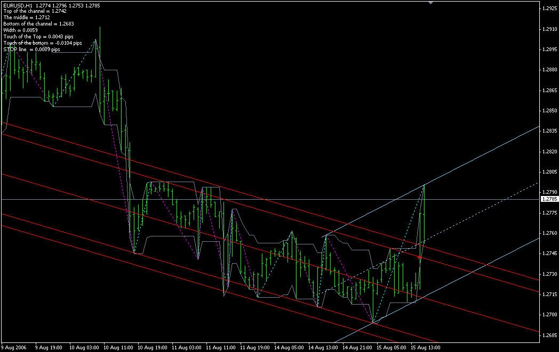The width and height of the screenshot is (559, 352).
Task: Click the 1.2745 price scale label
Action: point(549,253)
